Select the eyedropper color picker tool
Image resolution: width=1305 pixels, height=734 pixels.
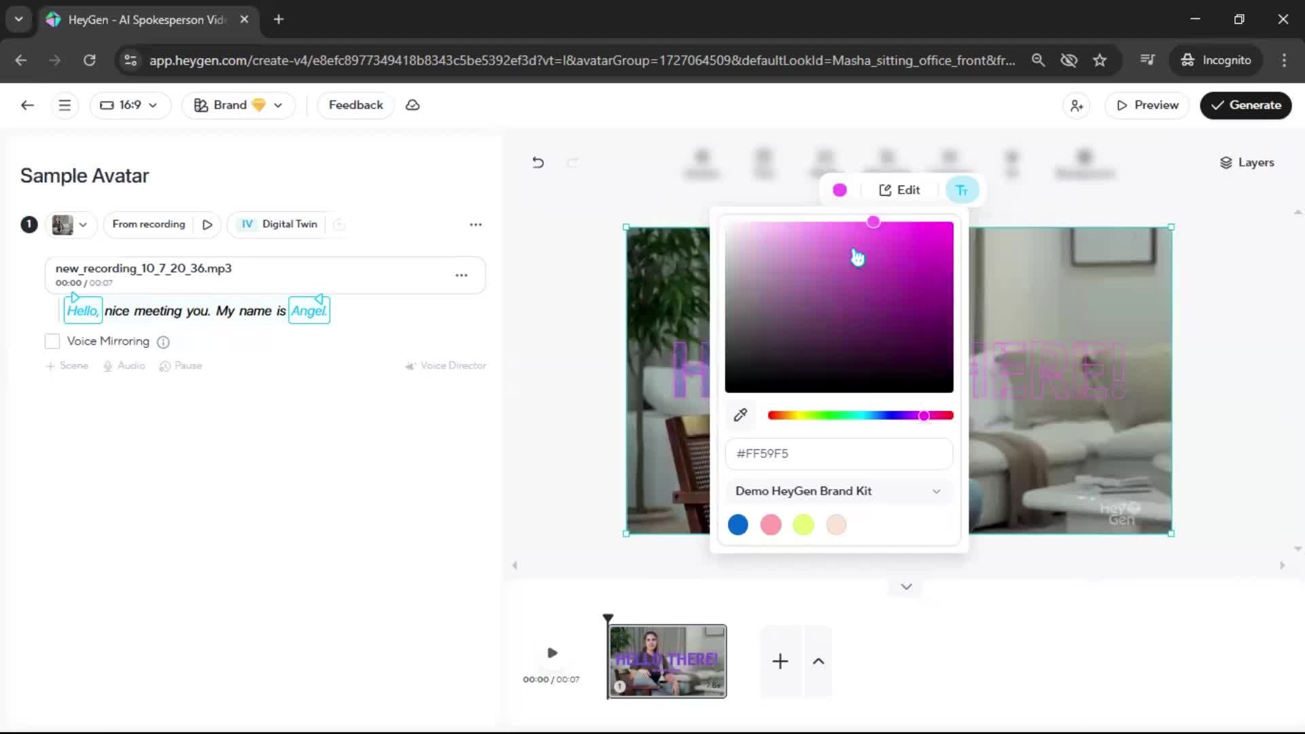pyautogui.click(x=740, y=415)
